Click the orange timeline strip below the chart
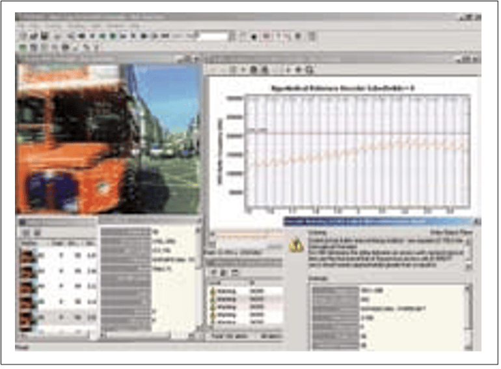501x369 pixels. (x=247, y=232)
